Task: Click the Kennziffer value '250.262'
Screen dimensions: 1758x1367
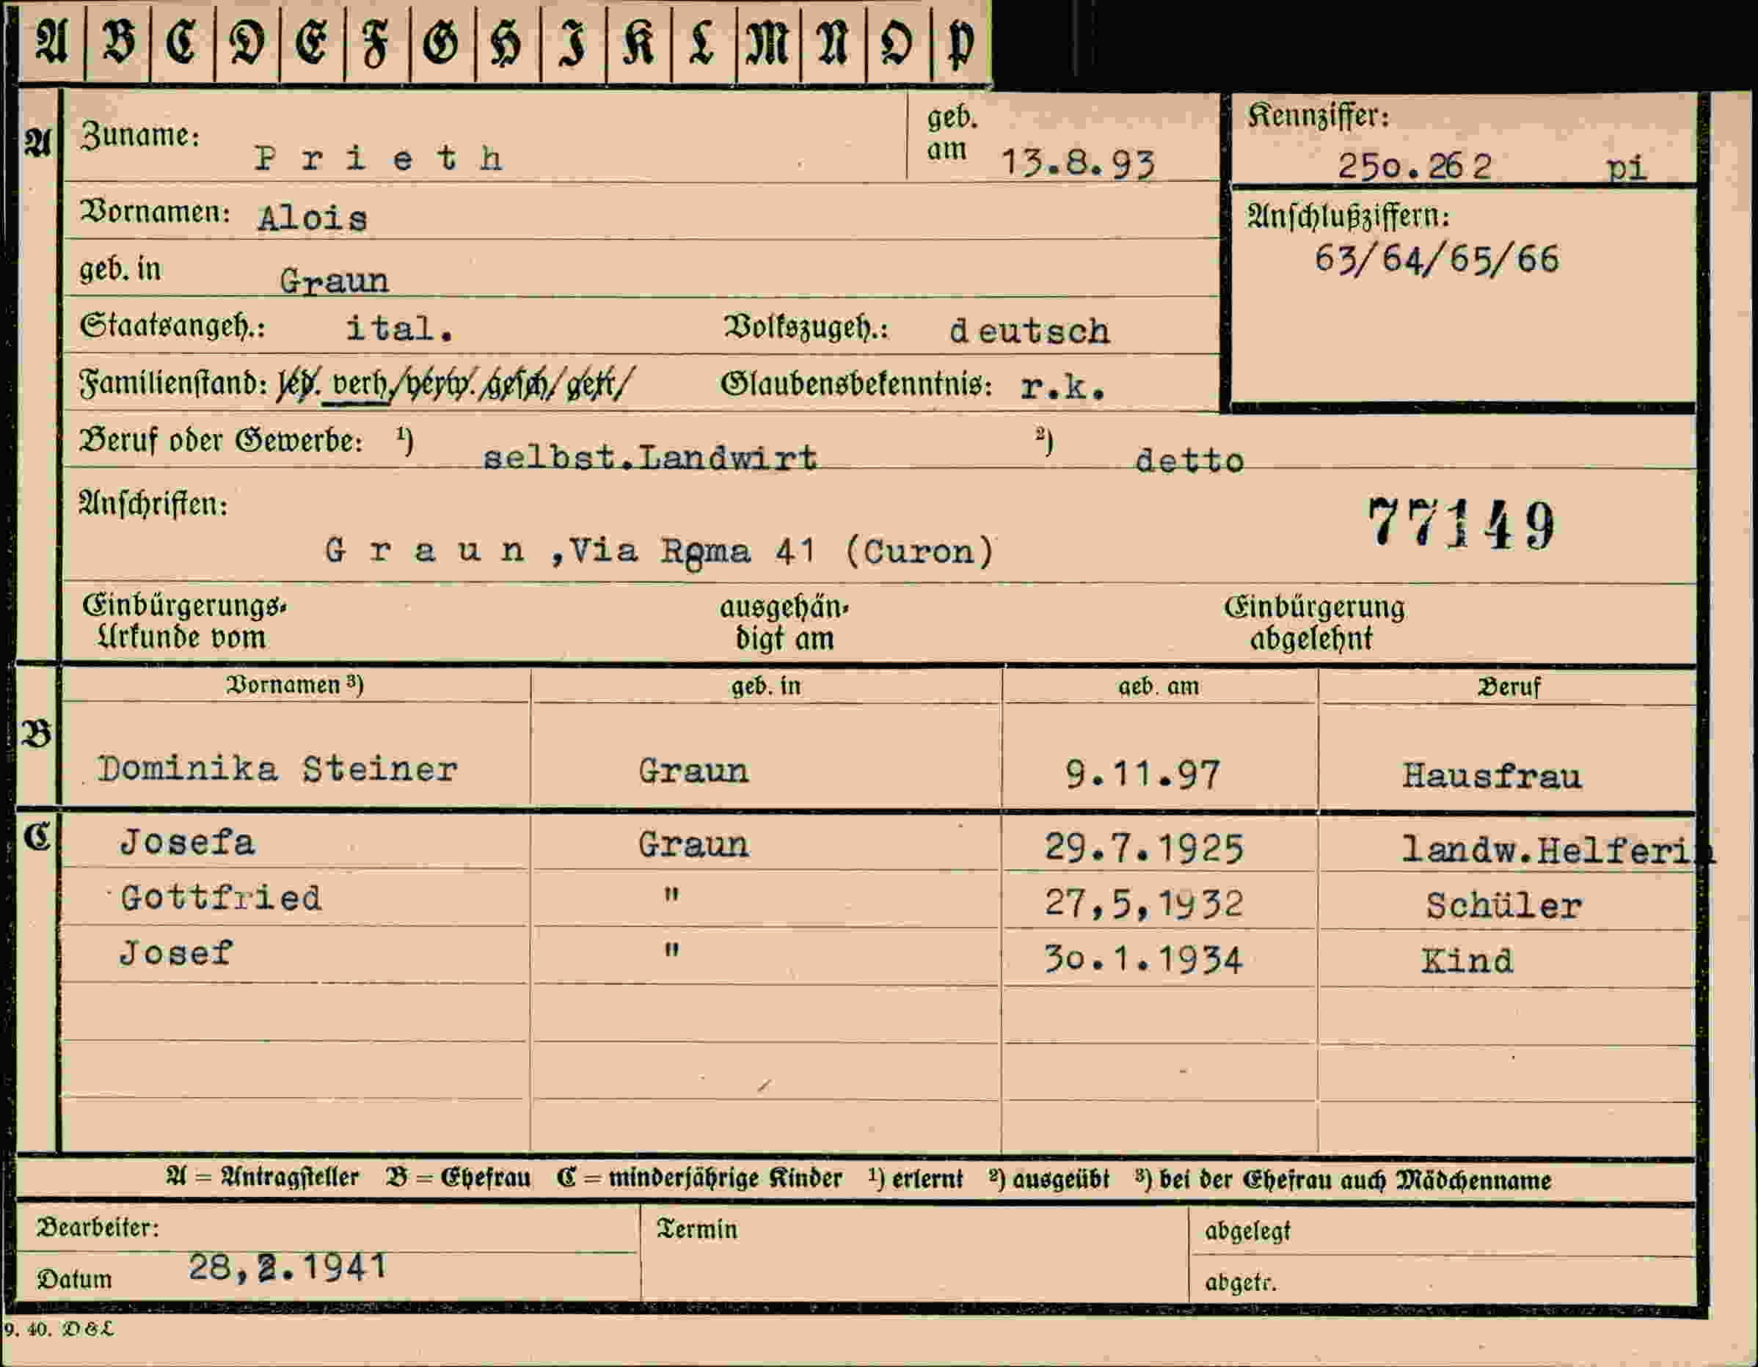Action: (1415, 166)
